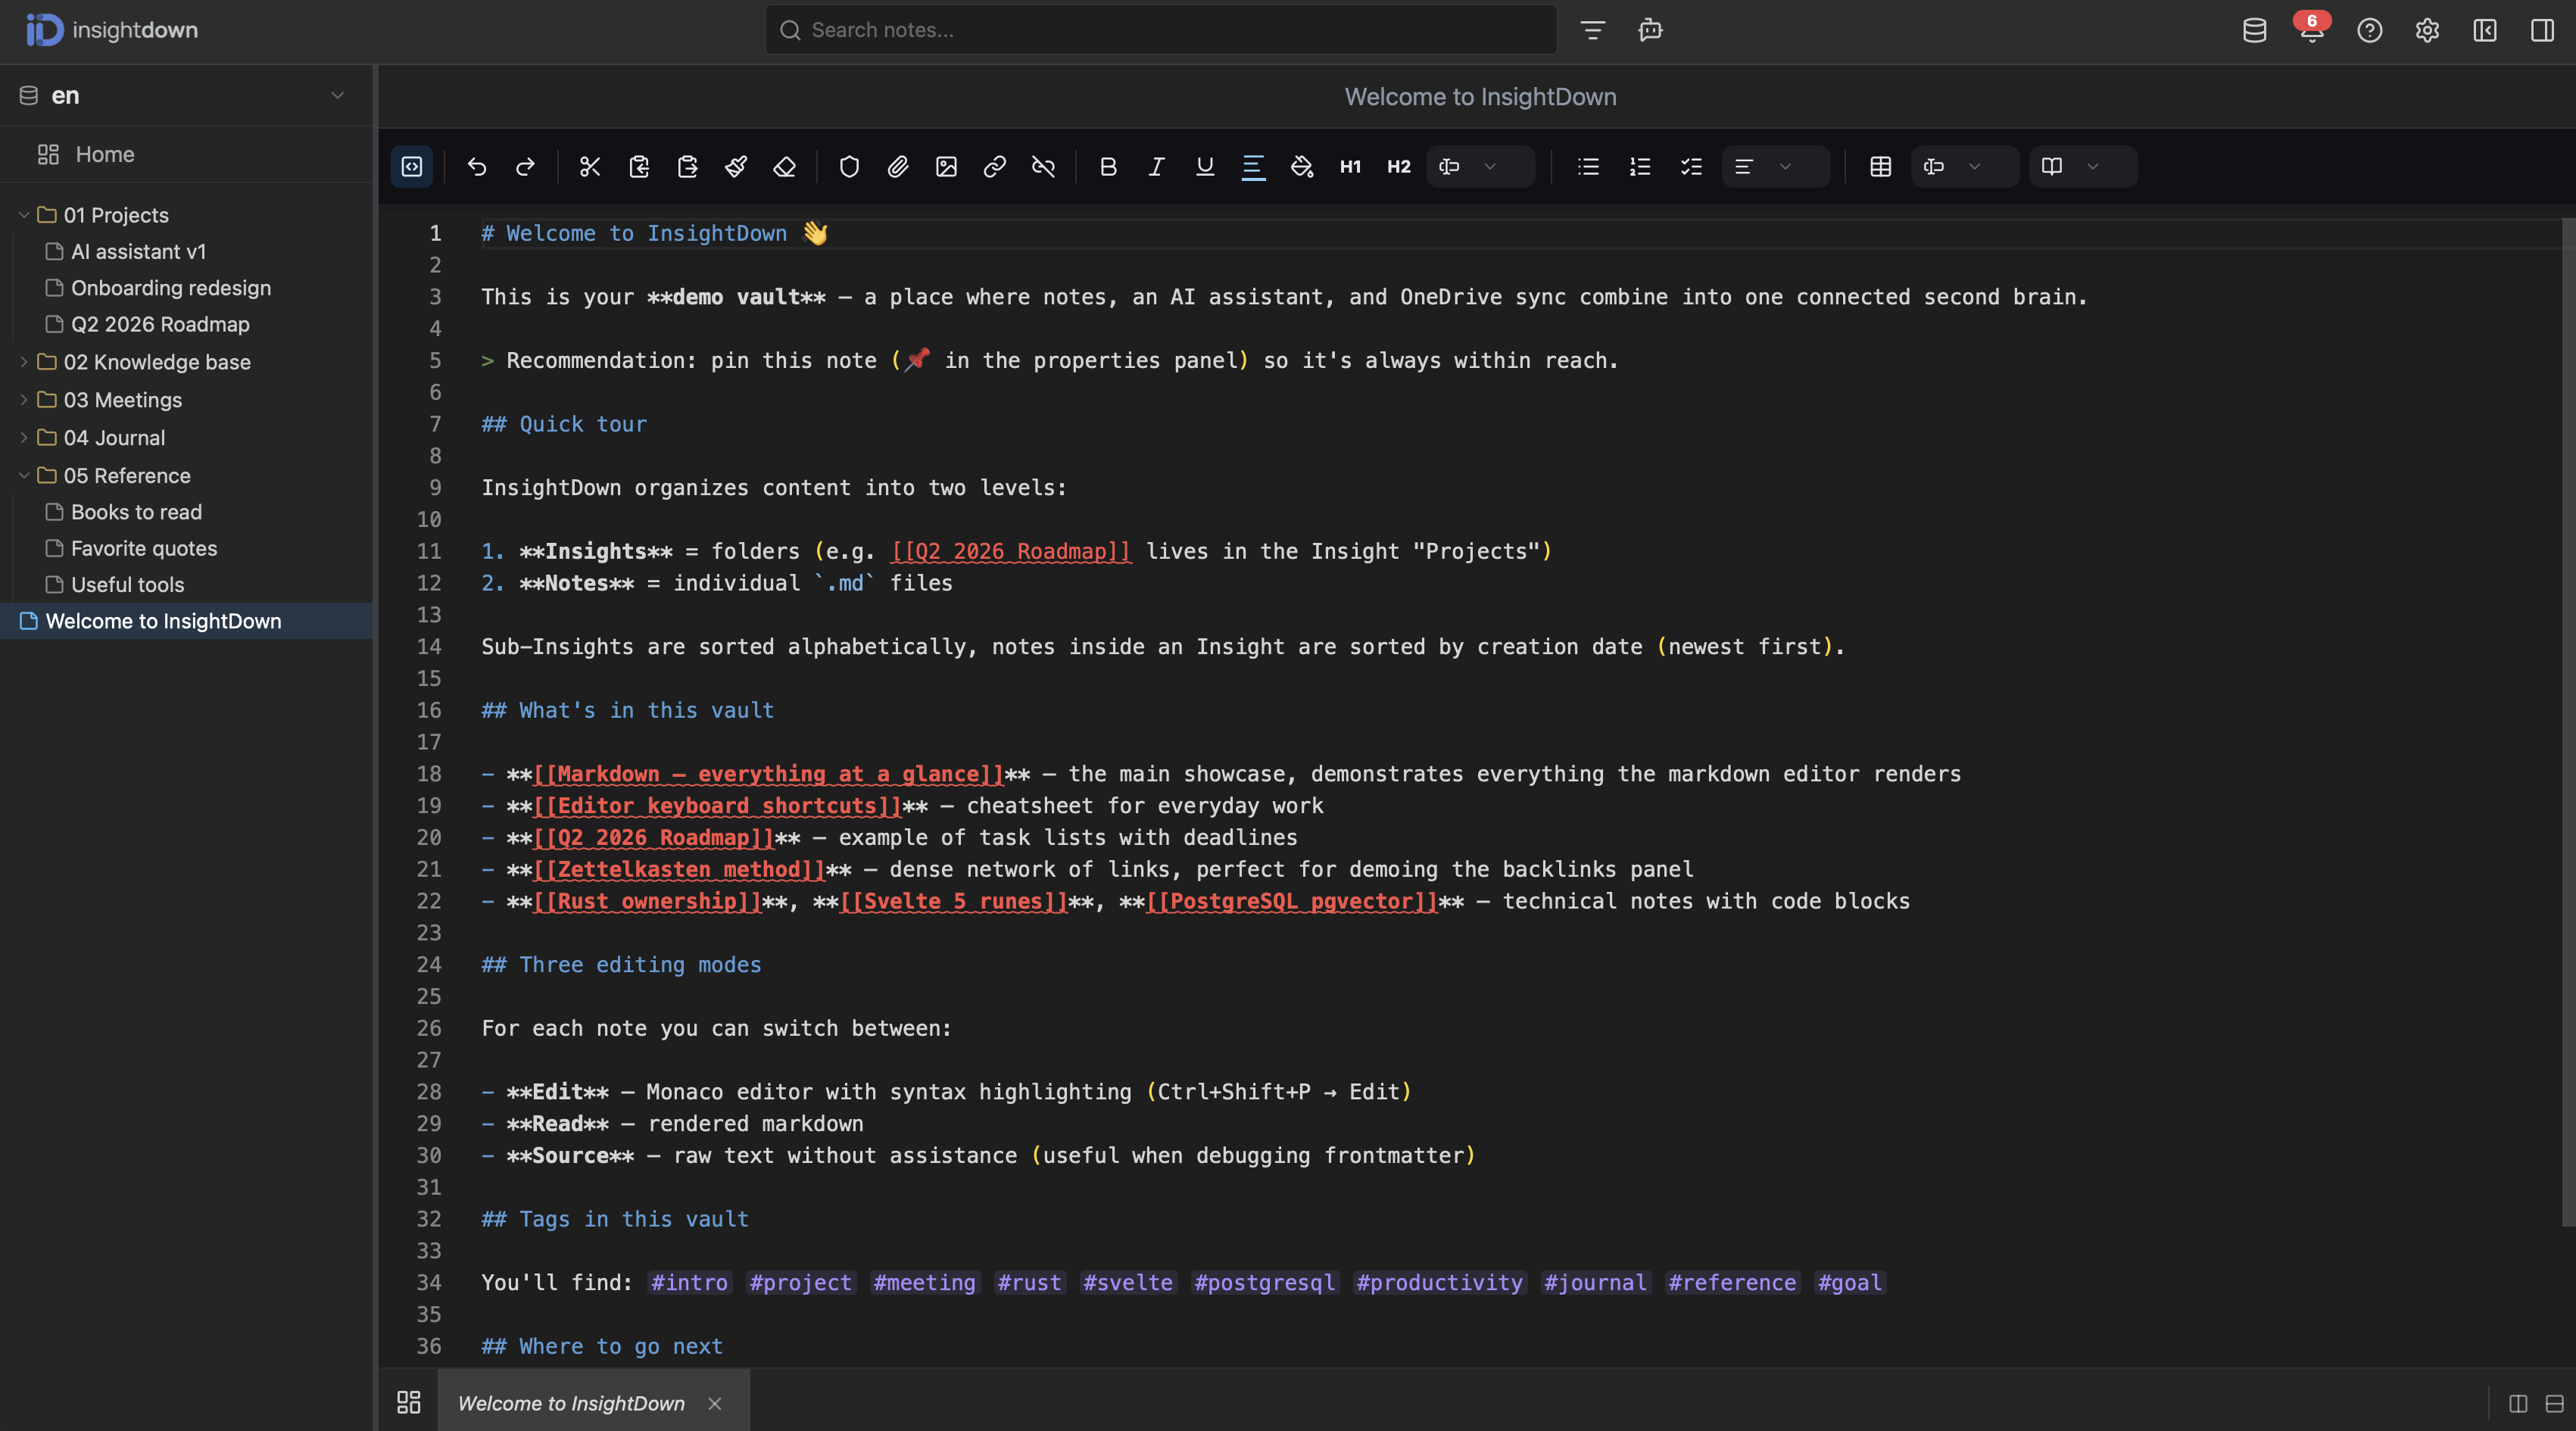The width and height of the screenshot is (2576, 1431).
Task: Collapse left sidebar panel icon
Action: coord(2485,31)
